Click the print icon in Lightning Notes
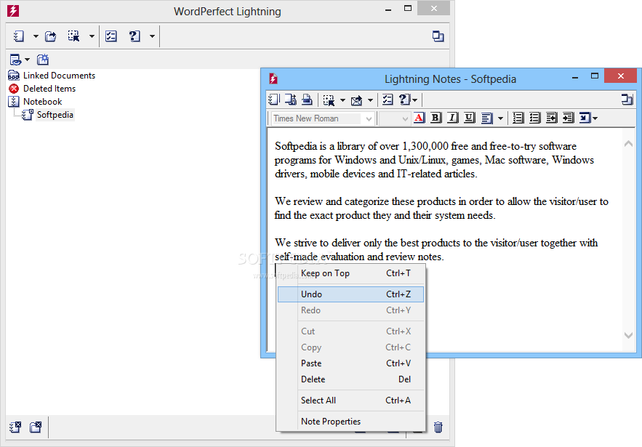This screenshot has width=642, height=447. [307, 100]
